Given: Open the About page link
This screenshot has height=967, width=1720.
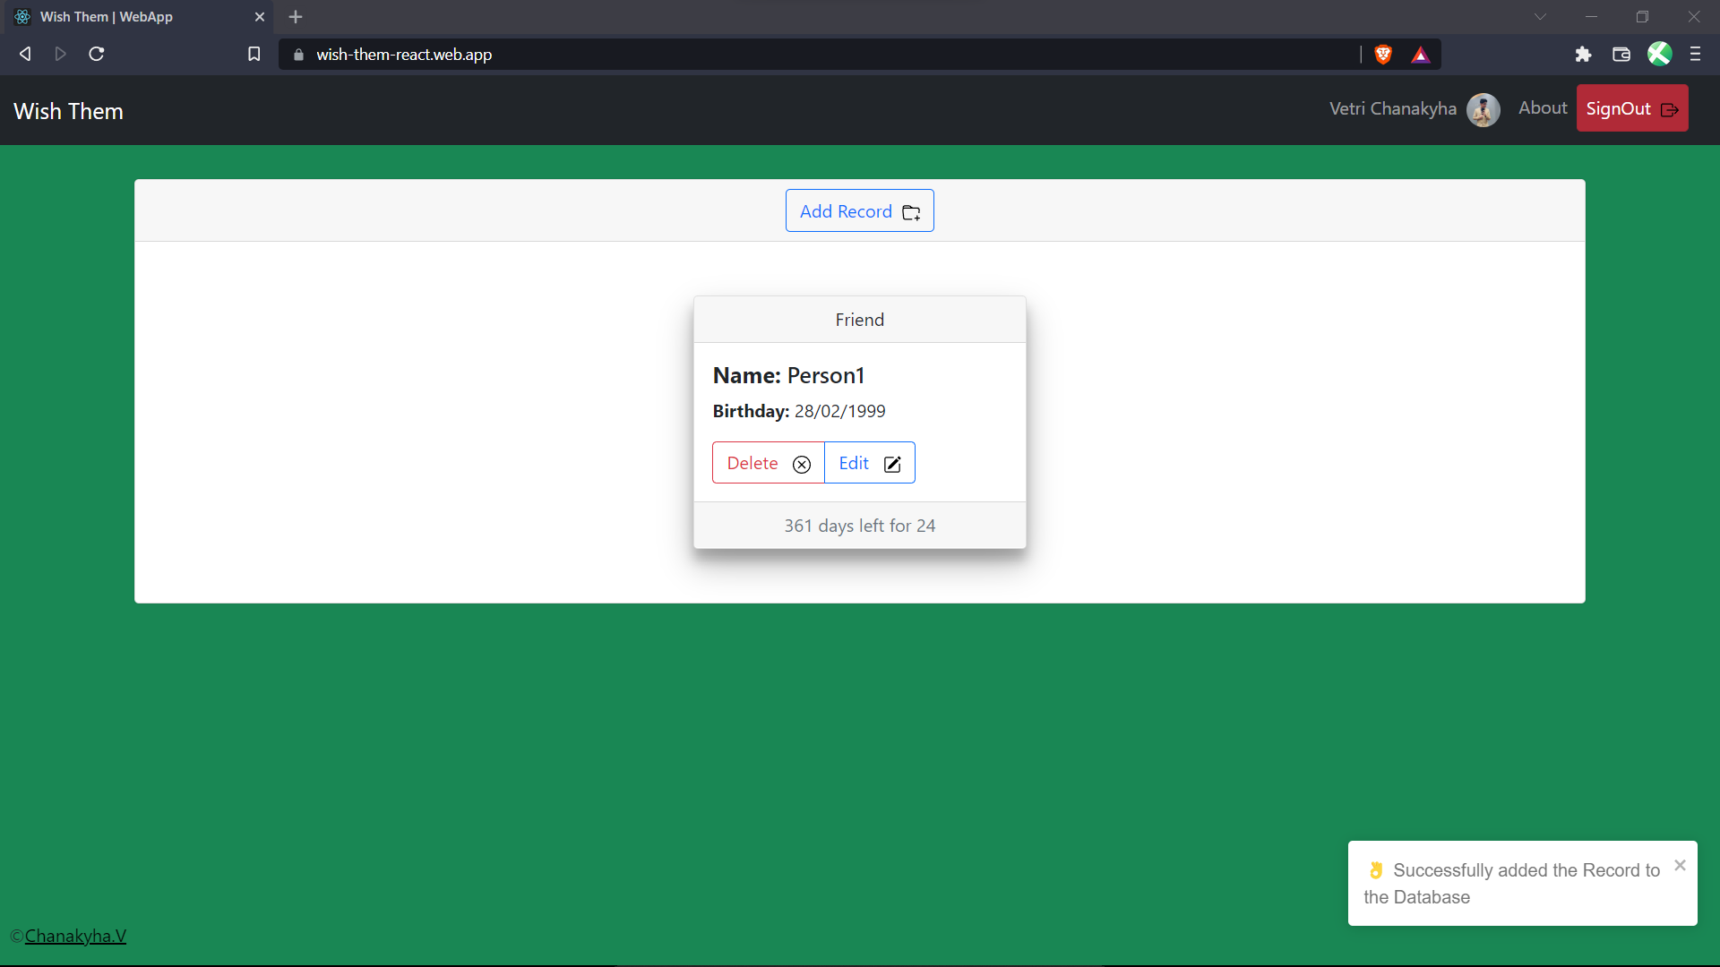Looking at the screenshot, I should [x=1543, y=107].
